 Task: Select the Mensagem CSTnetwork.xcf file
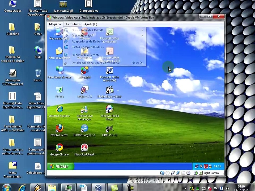click(x=13, y=77)
